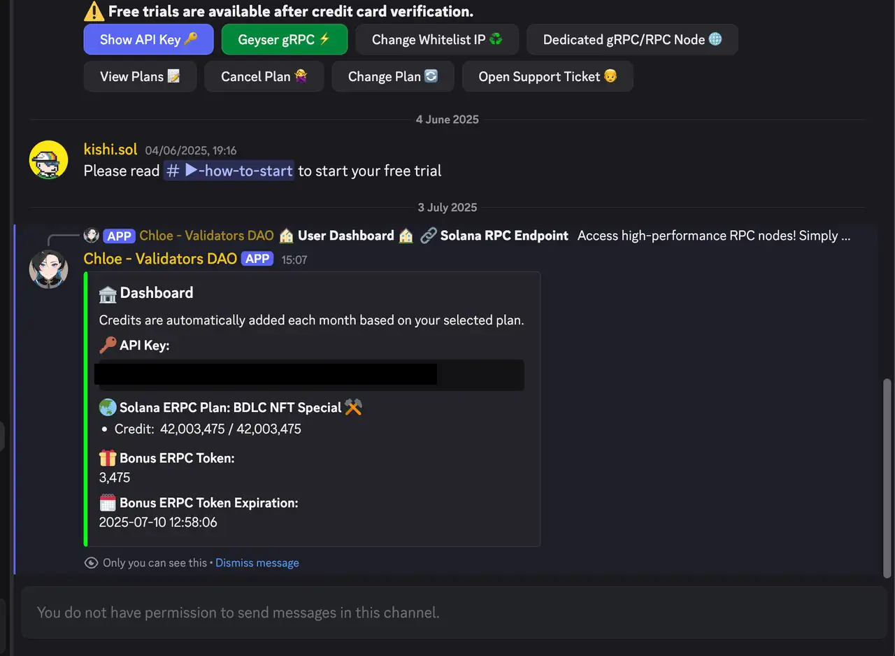
Task: Click the message input field at the bottom
Action: coord(447,612)
